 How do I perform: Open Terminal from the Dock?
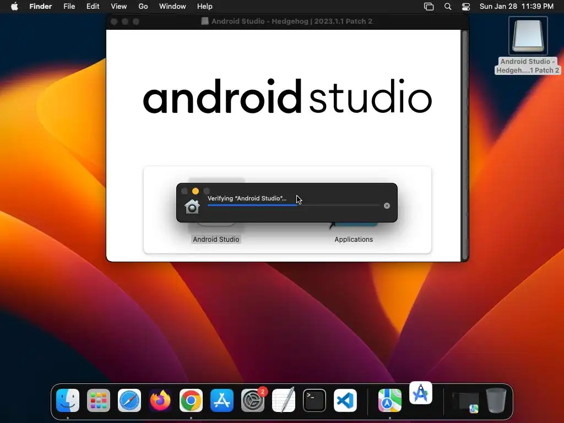click(x=314, y=400)
